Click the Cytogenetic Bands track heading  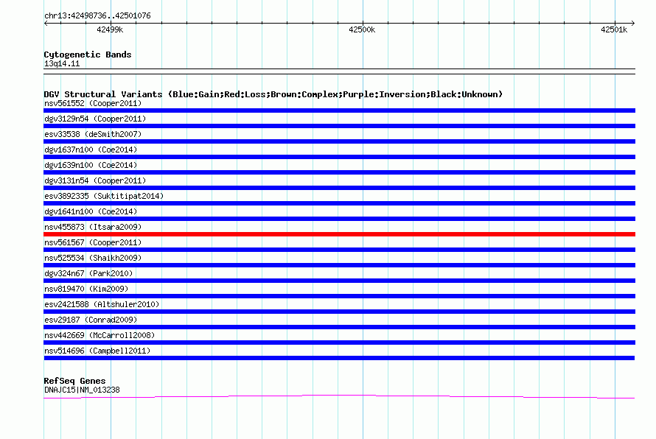[x=88, y=55]
